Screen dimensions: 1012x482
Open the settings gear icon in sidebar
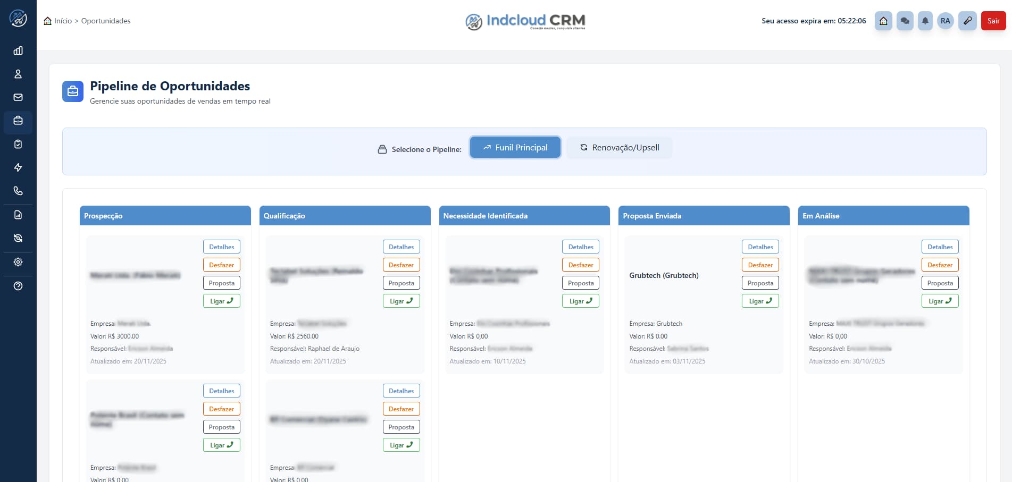coord(18,262)
